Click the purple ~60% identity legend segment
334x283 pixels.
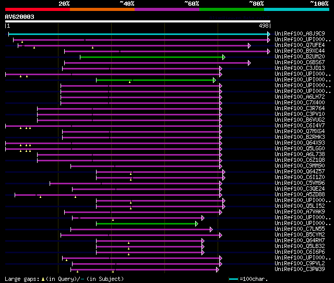pos(167,9)
